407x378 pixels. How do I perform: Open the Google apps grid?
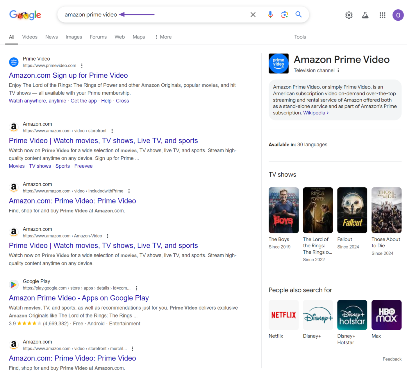tap(383, 15)
